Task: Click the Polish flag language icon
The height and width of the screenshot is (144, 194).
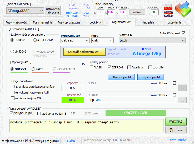Action: coord(168,7)
